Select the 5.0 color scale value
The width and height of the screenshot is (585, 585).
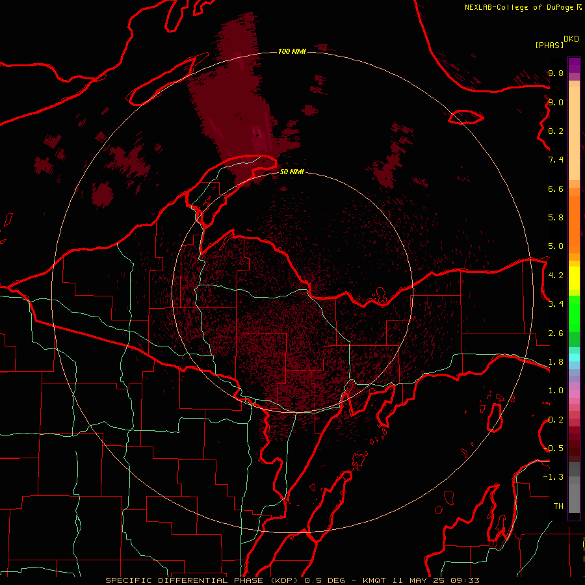point(556,246)
